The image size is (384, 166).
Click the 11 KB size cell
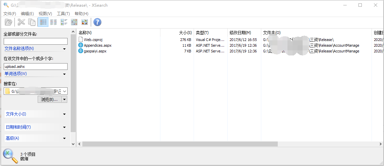click(x=187, y=45)
